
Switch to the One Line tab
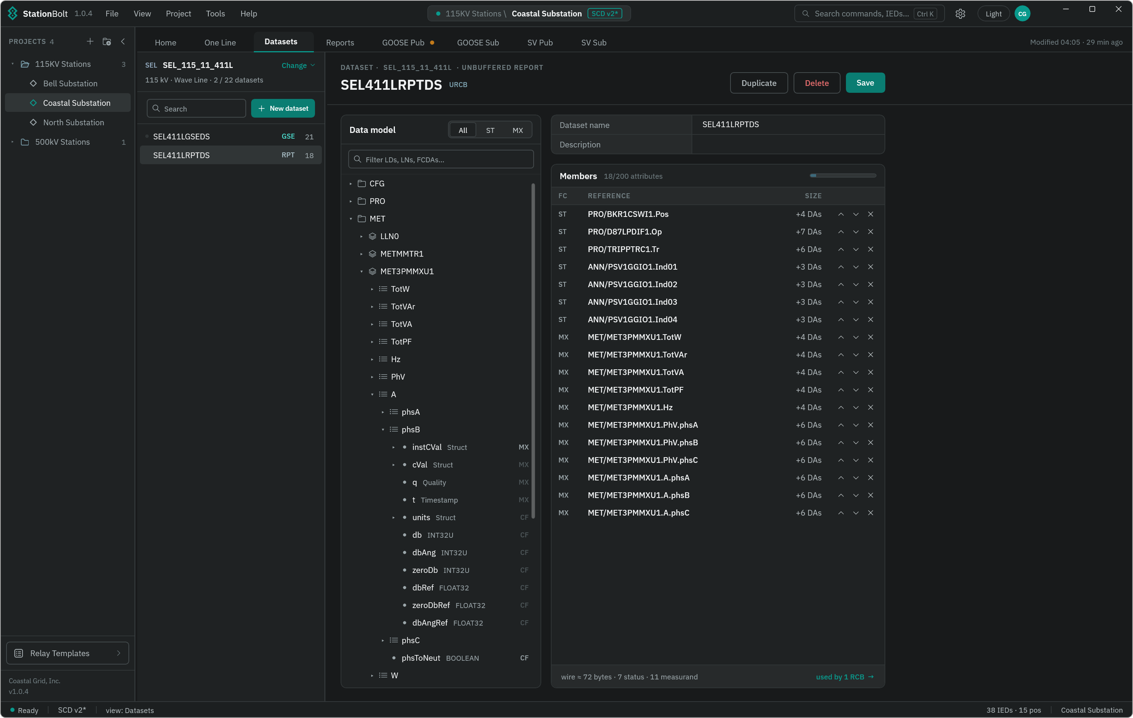coord(220,42)
